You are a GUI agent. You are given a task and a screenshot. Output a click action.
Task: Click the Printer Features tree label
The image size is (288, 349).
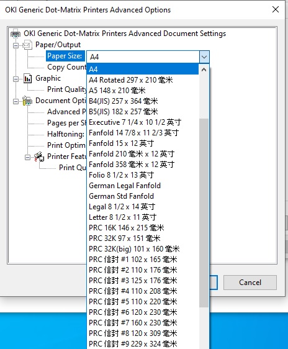click(66, 156)
